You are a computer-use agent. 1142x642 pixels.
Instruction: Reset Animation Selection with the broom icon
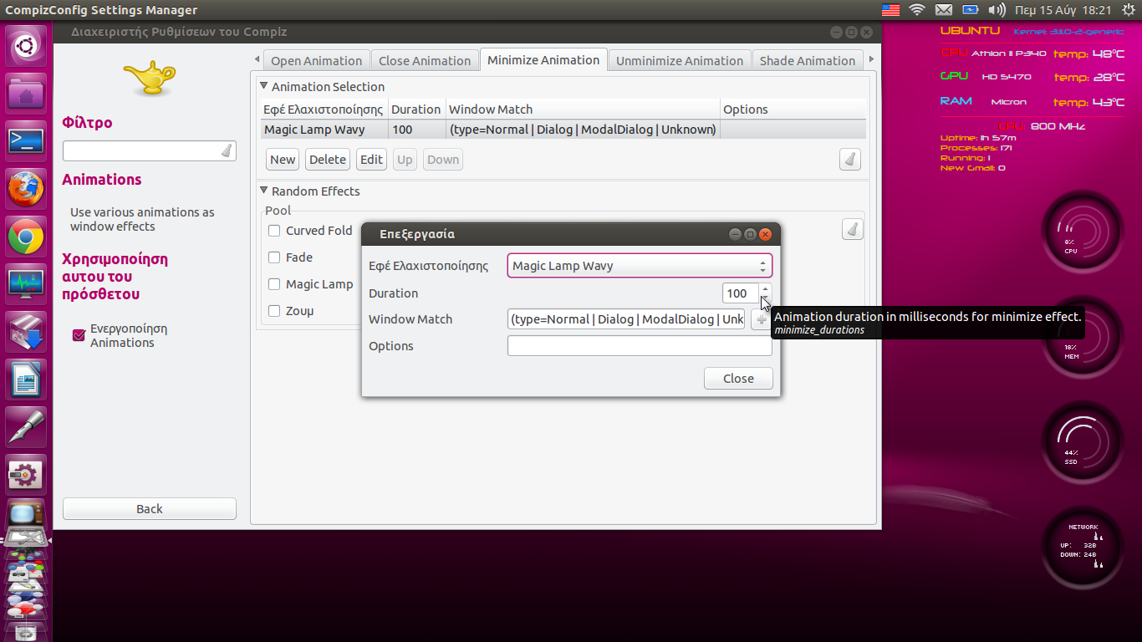pos(850,160)
